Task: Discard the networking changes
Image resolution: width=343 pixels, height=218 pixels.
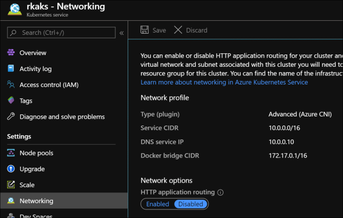Action: [x=191, y=30]
